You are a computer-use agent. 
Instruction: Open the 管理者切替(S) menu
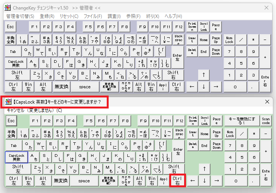click(20, 16)
